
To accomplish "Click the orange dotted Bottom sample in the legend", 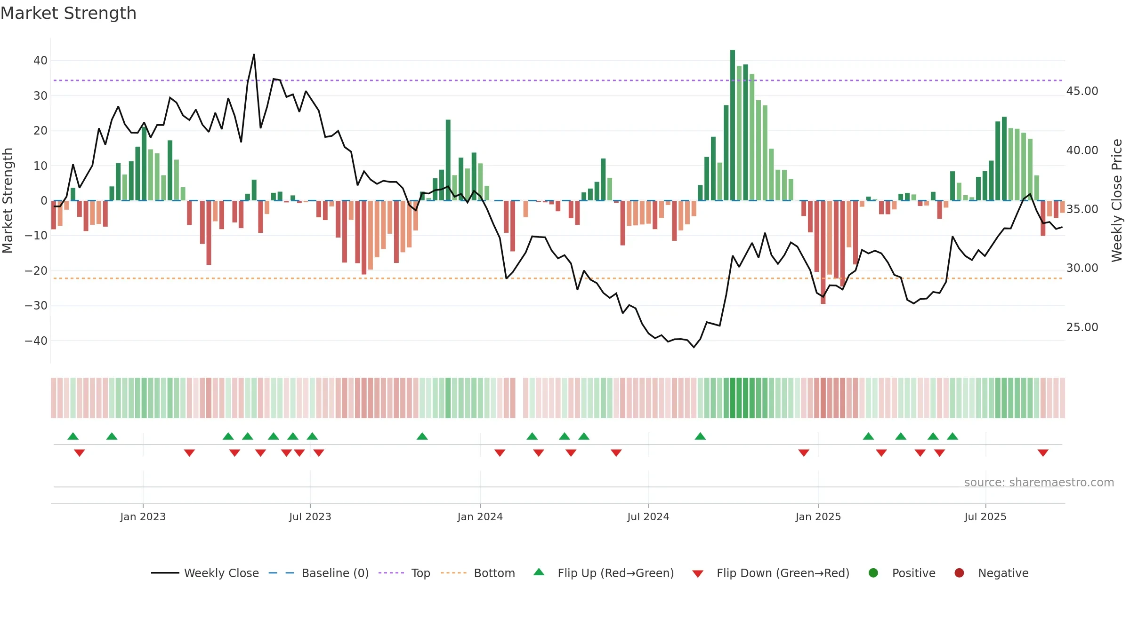I will [454, 573].
